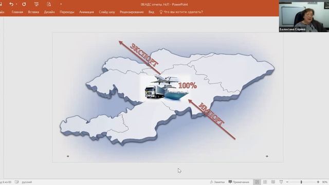Screen dimensions: 329x185
Task: Start Slide Show icon in status bar
Action: point(281,182)
